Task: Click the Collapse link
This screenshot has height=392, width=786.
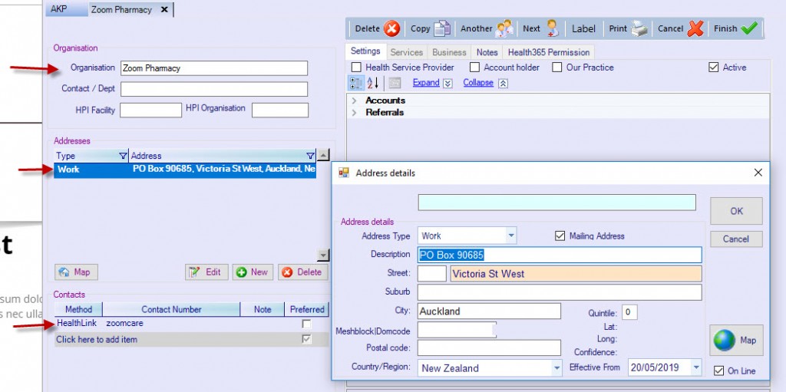Action: click(x=478, y=83)
